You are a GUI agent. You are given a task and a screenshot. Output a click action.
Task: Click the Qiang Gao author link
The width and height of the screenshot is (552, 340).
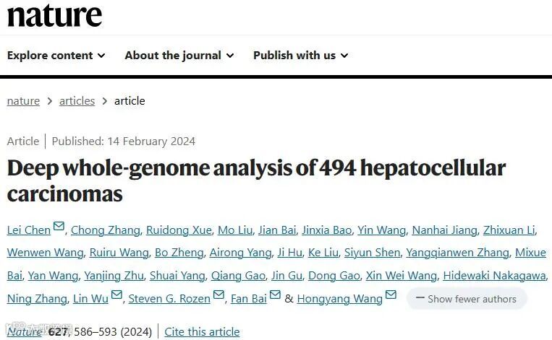click(238, 276)
